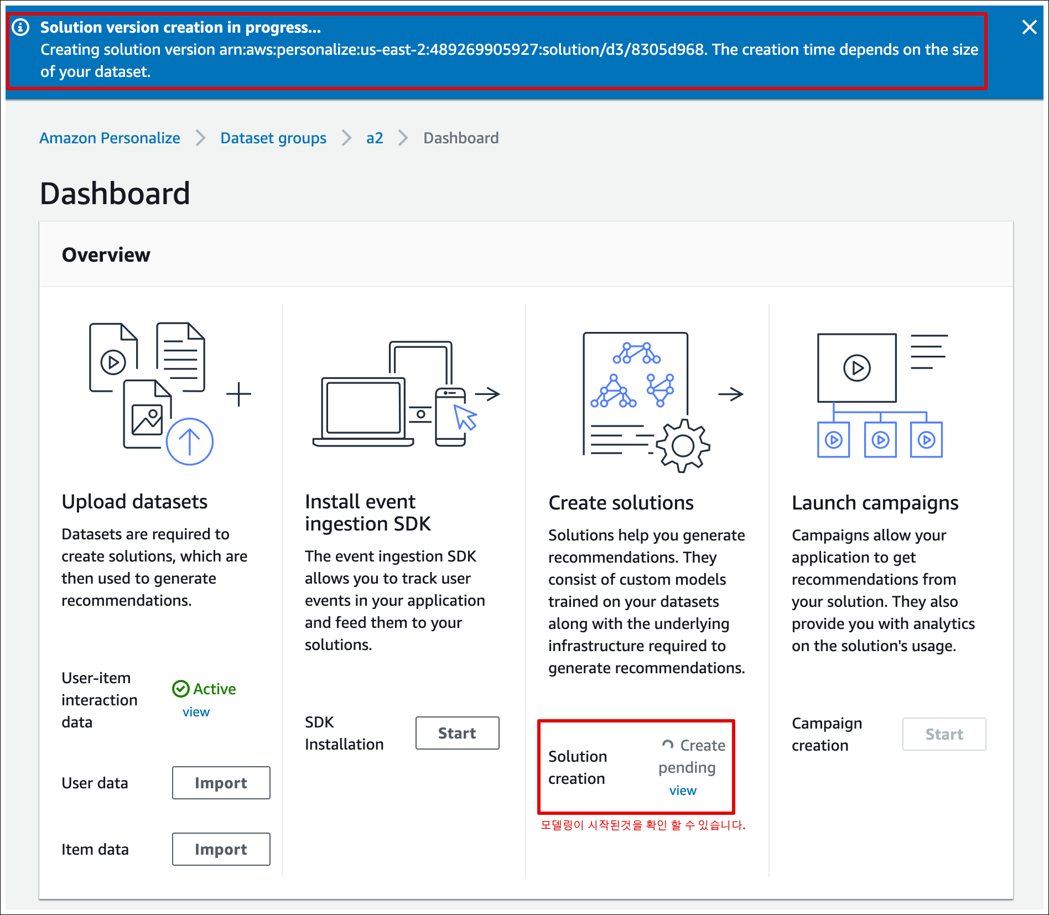Click the banner title 'Solution version creation in progress...'
Image resolution: width=1049 pixels, height=915 pixels.
point(180,27)
